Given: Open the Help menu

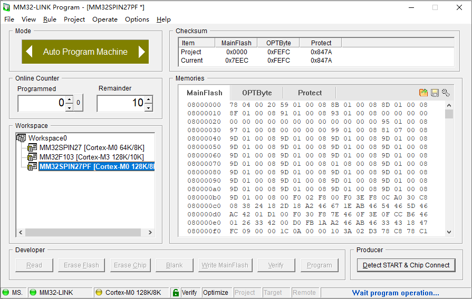Looking at the screenshot, I should pyautogui.click(x=163, y=19).
